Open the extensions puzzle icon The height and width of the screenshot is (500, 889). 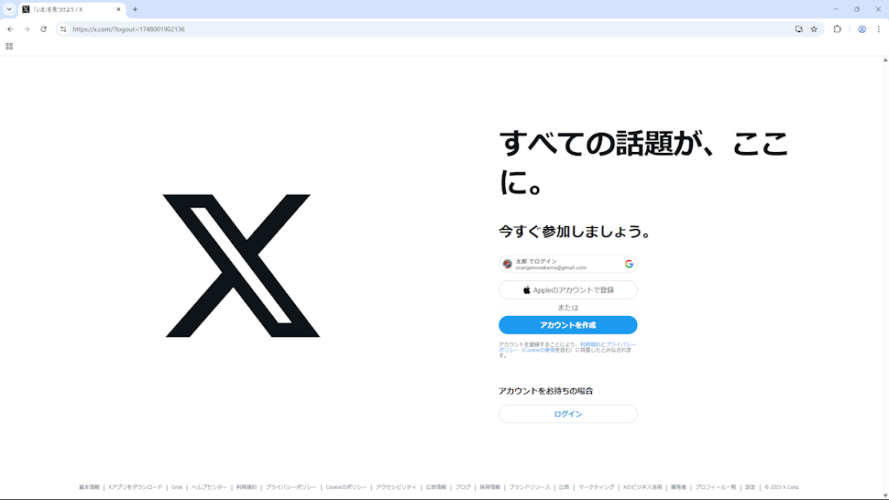click(838, 29)
